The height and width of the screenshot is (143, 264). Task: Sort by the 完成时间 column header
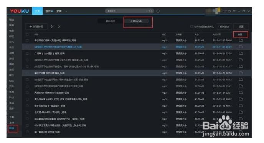(x=216, y=34)
